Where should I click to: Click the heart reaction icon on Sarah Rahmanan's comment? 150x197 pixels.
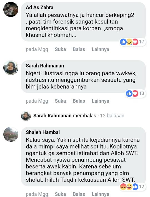[135, 93]
